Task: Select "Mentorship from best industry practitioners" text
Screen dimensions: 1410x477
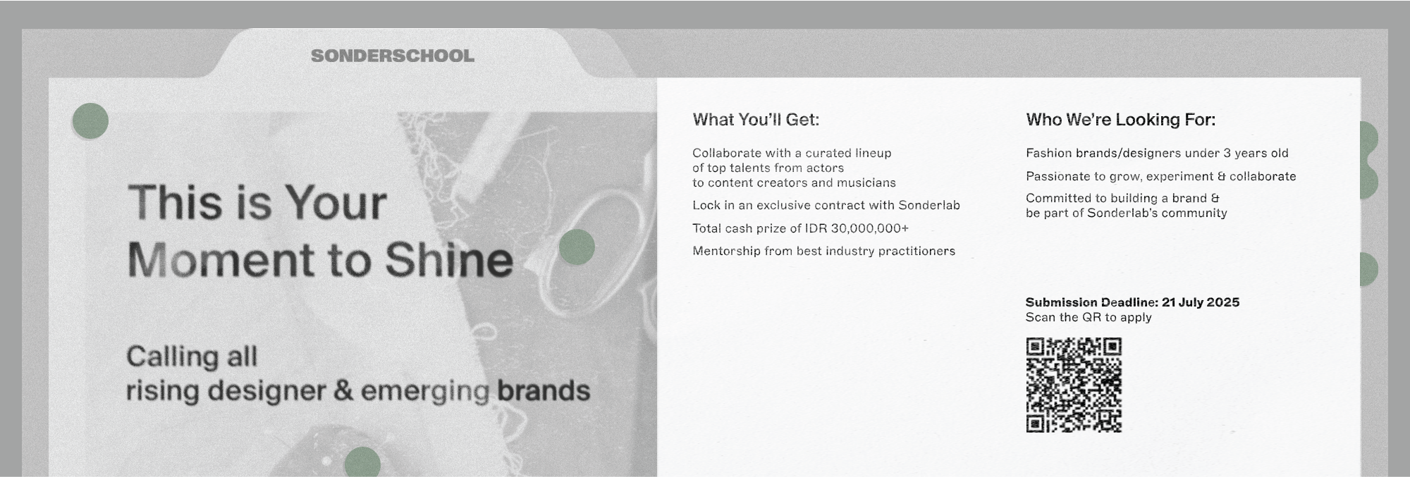Action: [x=823, y=251]
